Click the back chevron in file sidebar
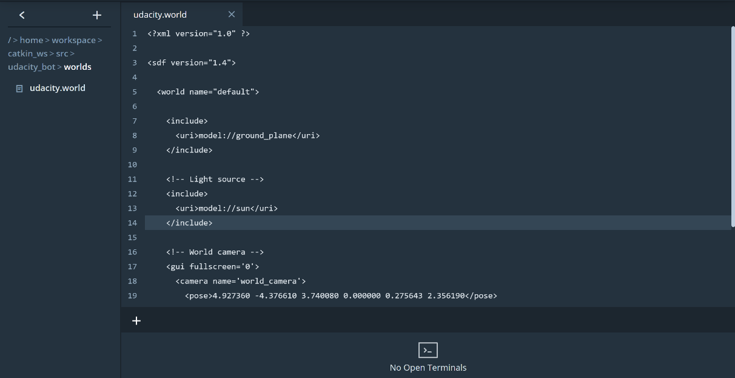Image resolution: width=735 pixels, height=378 pixels. click(22, 15)
